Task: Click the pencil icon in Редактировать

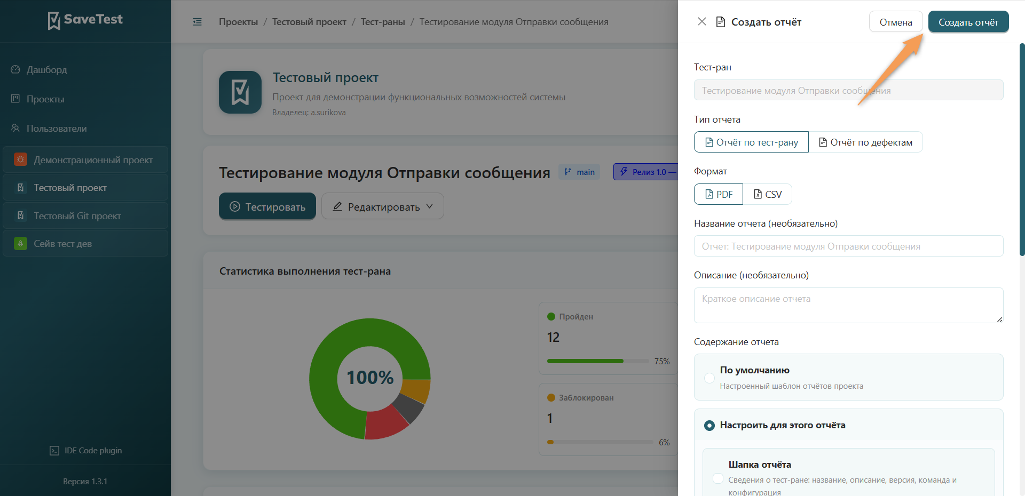Action: pos(337,206)
